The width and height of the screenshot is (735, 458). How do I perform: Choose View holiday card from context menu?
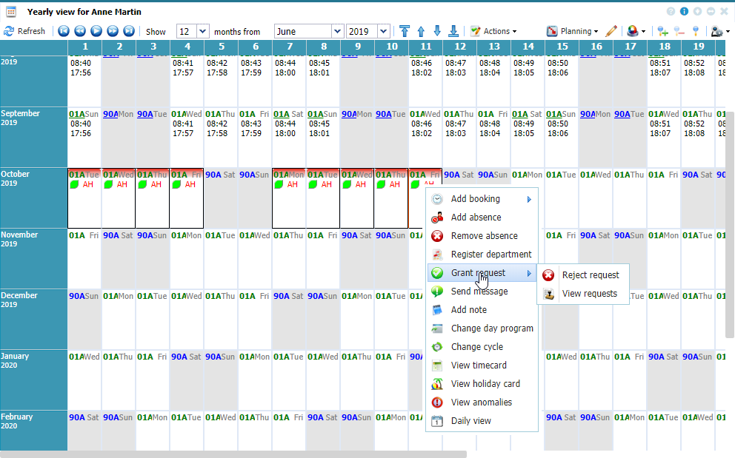click(485, 384)
